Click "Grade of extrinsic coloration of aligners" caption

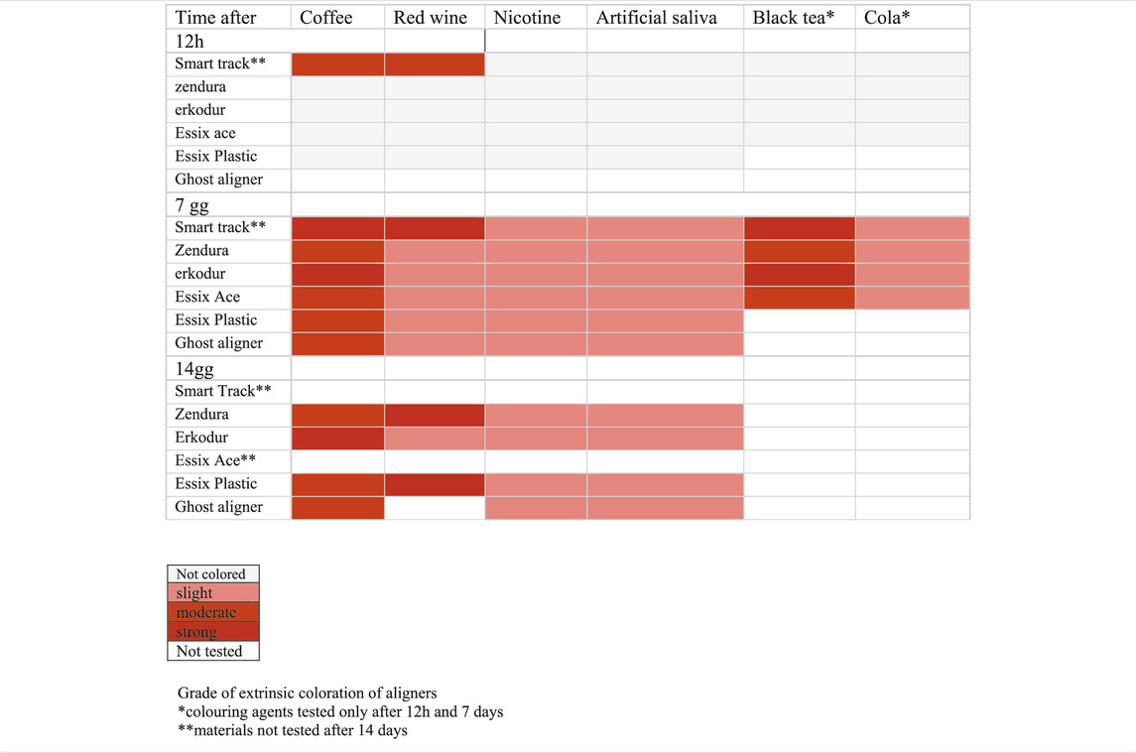click(x=308, y=692)
